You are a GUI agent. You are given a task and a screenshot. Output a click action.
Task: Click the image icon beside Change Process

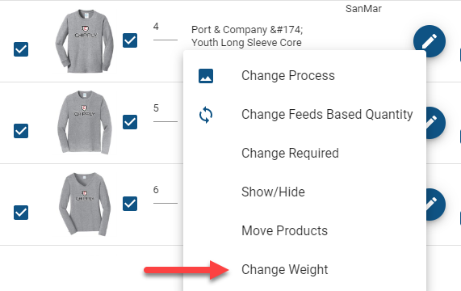click(x=206, y=76)
